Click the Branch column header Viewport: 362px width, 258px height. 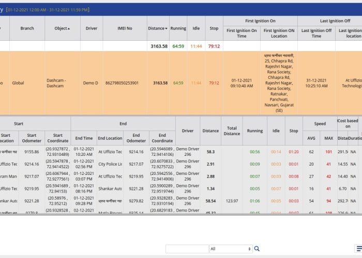(27, 28)
